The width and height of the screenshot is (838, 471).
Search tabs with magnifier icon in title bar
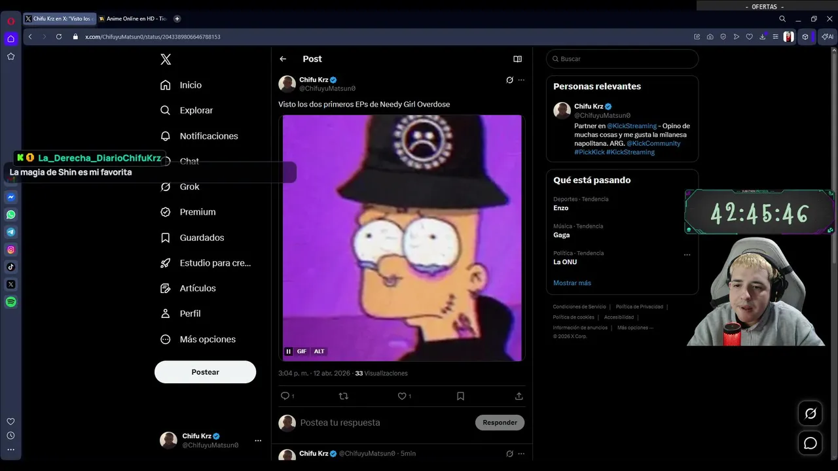pyautogui.click(x=782, y=19)
